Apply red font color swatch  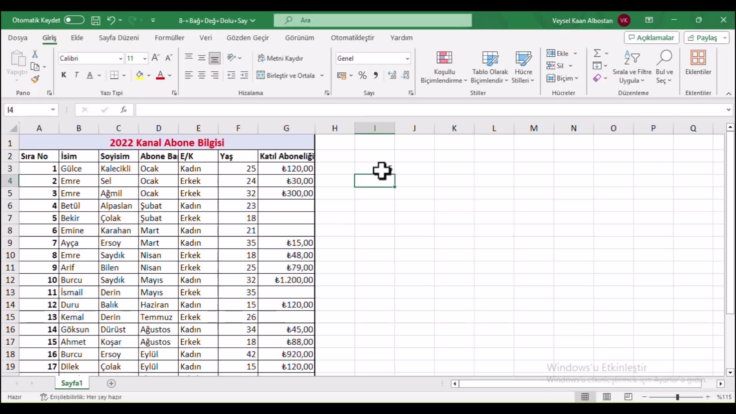[160, 75]
